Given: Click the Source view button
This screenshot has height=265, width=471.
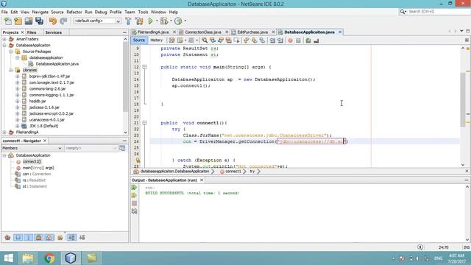Looking at the screenshot, I should point(139,40).
